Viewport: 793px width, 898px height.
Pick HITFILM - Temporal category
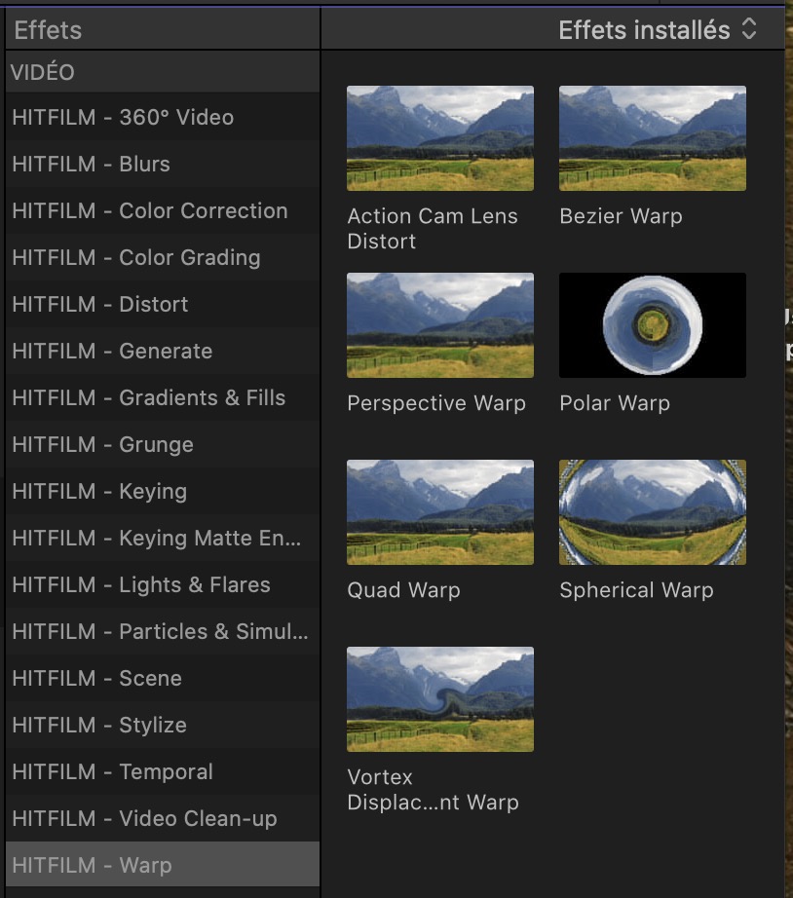(163, 772)
